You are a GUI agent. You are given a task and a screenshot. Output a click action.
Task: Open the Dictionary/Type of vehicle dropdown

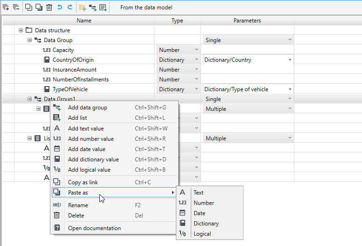[x=248, y=89]
